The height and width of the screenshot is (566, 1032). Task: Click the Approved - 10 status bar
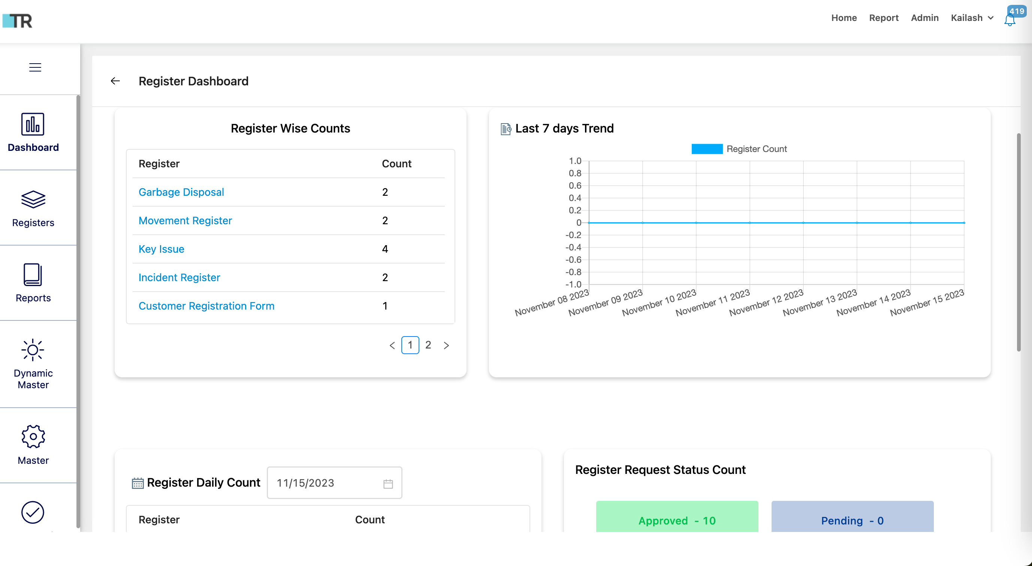point(677,520)
